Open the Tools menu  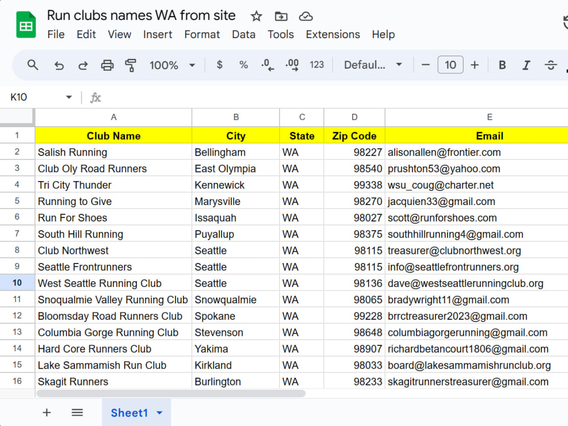pyautogui.click(x=281, y=35)
